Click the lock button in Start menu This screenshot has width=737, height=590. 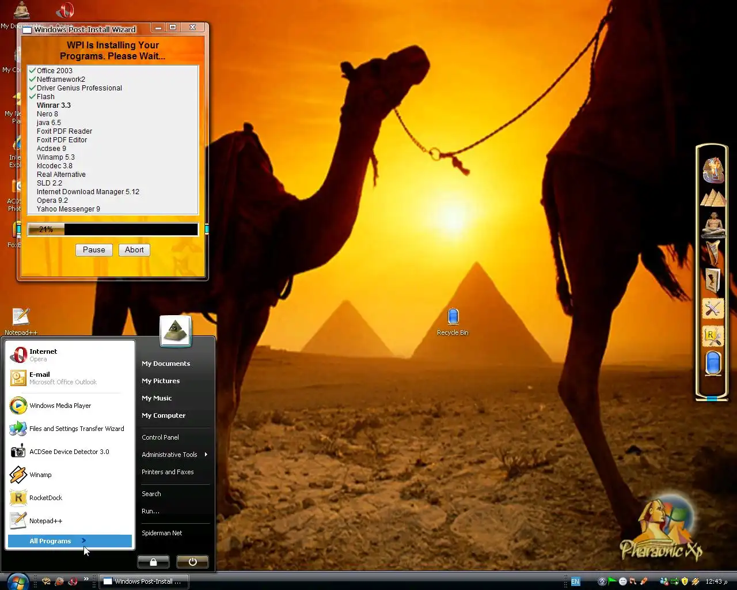pyautogui.click(x=153, y=562)
